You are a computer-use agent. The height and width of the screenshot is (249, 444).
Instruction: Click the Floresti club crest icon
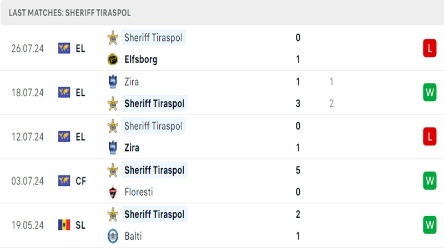click(x=113, y=192)
